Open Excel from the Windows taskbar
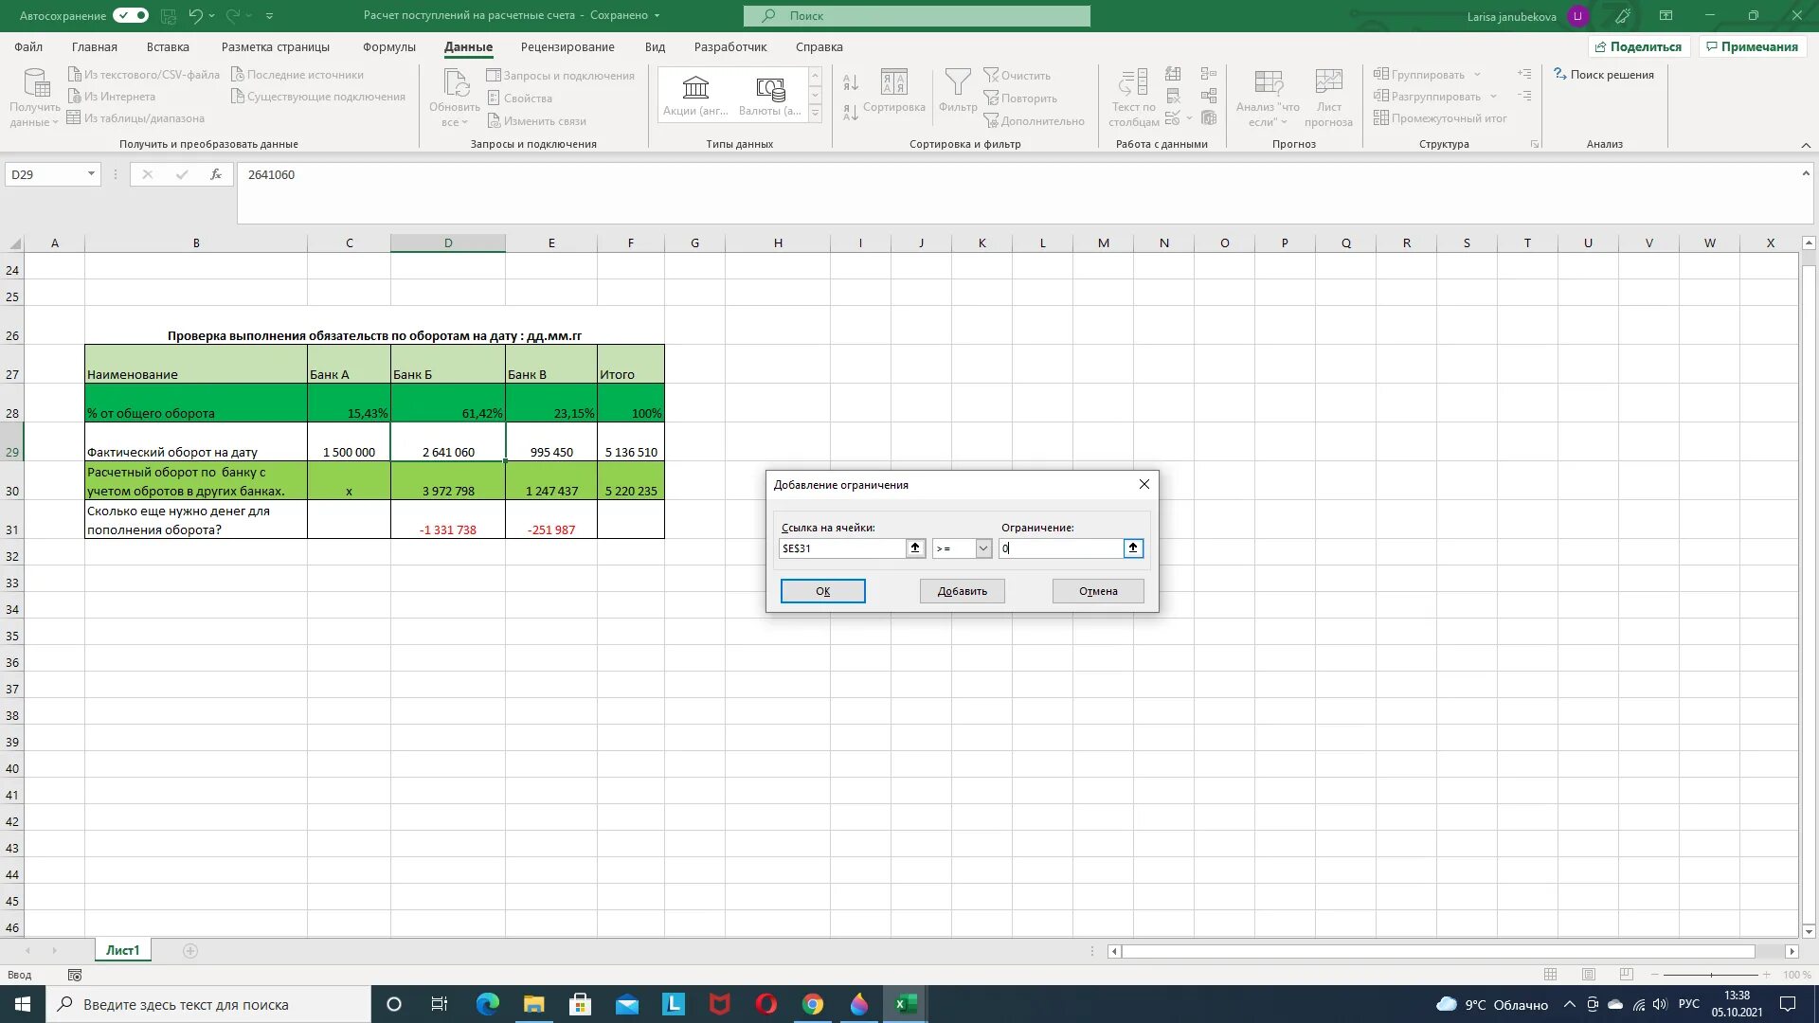This screenshot has width=1819, height=1023. click(x=906, y=1004)
